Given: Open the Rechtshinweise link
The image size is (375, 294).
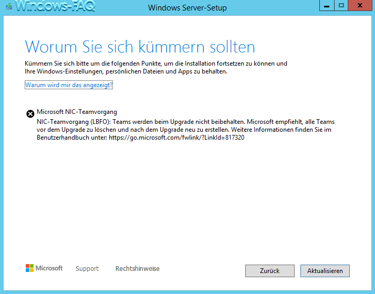Looking at the screenshot, I should point(137,269).
